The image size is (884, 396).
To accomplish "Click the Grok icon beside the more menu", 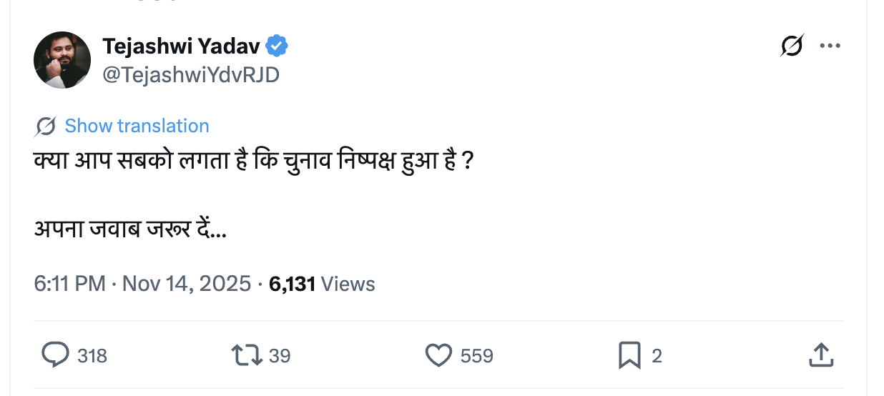I will pyautogui.click(x=792, y=46).
